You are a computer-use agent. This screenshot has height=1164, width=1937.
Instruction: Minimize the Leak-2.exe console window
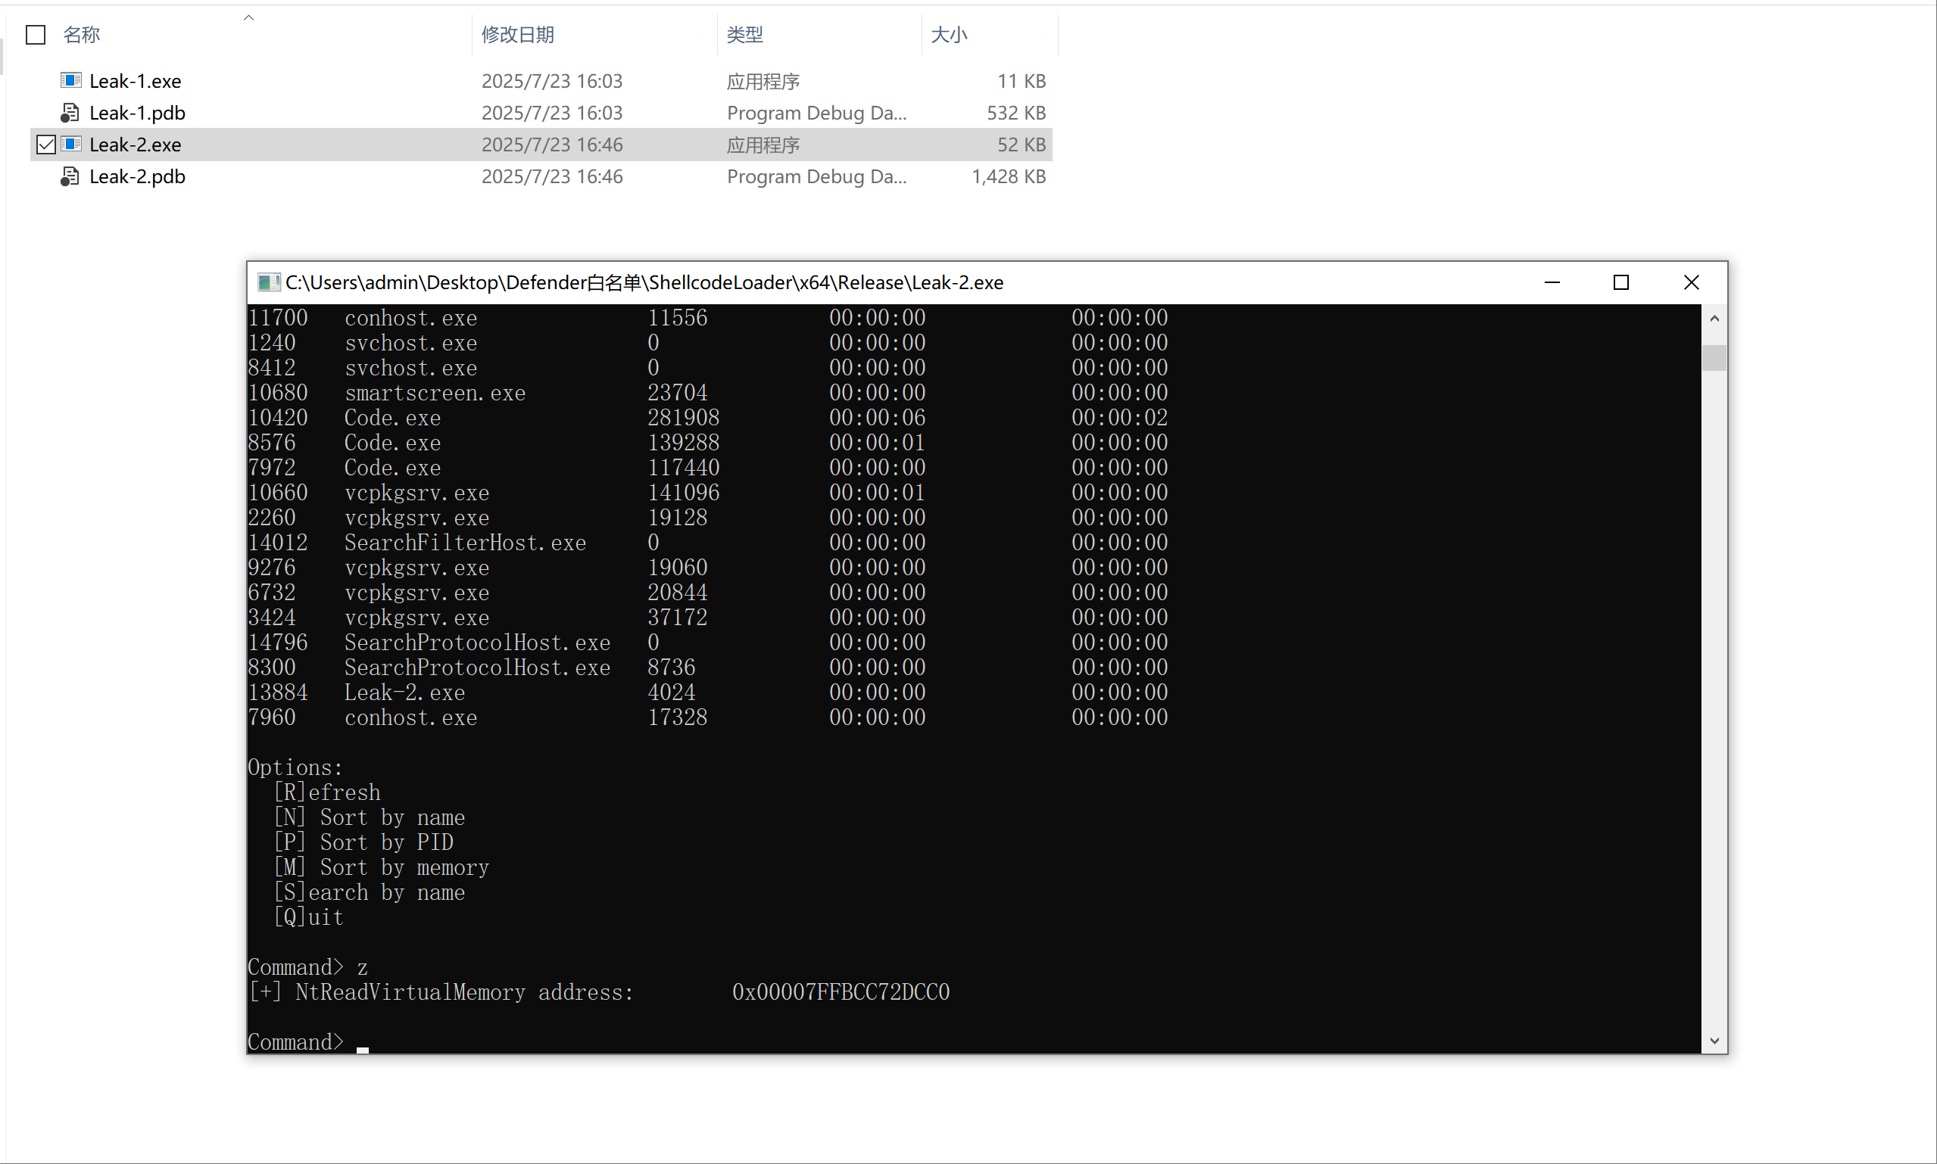(x=1552, y=282)
